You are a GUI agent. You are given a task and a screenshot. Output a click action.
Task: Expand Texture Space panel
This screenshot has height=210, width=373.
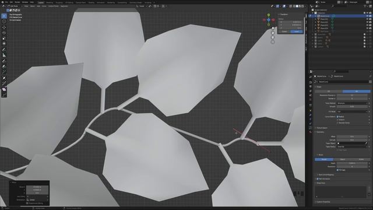pyautogui.click(x=322, y=128)
